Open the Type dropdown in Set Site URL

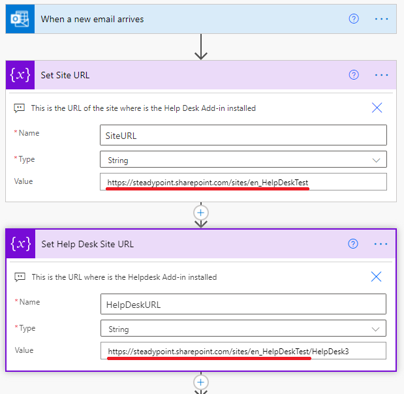pos(243,159)
